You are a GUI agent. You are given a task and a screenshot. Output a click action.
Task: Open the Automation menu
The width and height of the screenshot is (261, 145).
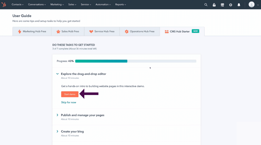tap(103, 4)
